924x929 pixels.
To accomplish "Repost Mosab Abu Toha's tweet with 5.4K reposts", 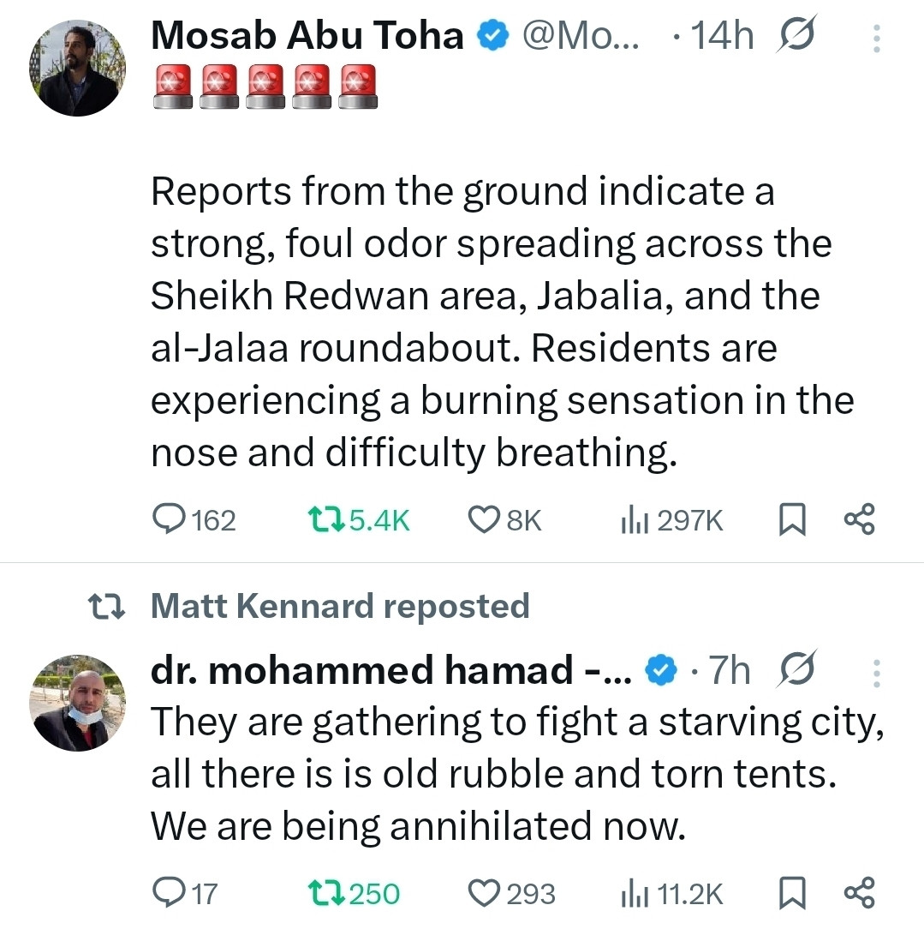I will pyautogui.click(x=359, y=519).
